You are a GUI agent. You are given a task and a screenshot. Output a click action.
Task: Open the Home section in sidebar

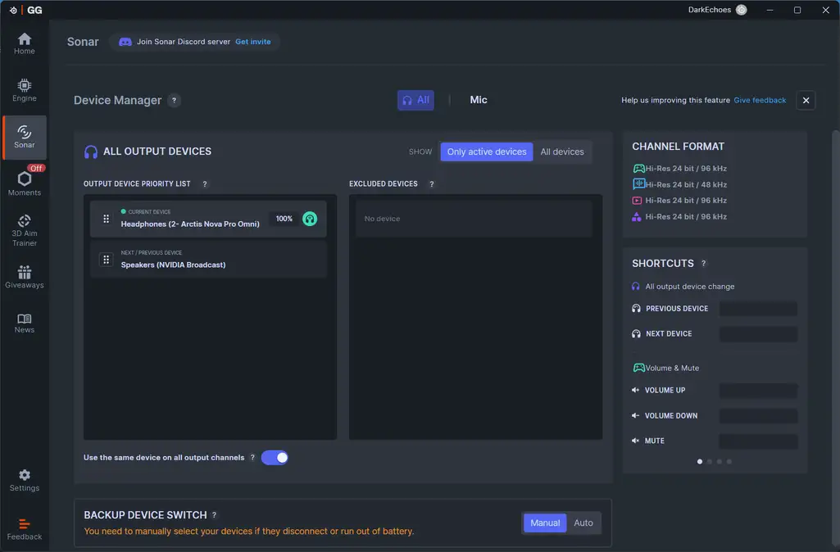pyautogui.click(x=24, y=43)
